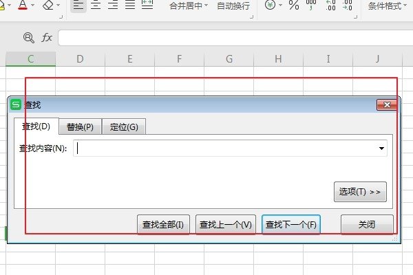Viewport: 413px width, 275px height.
Task: Decrease decimal places
Action: (x=348, y=5)
